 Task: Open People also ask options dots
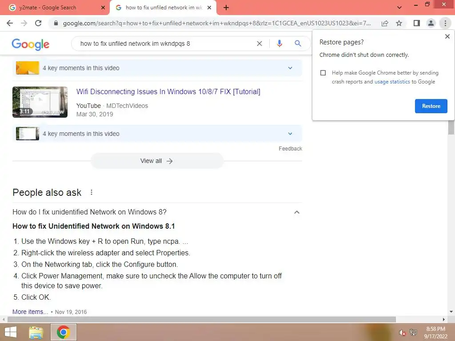click(x=92, y=192)
